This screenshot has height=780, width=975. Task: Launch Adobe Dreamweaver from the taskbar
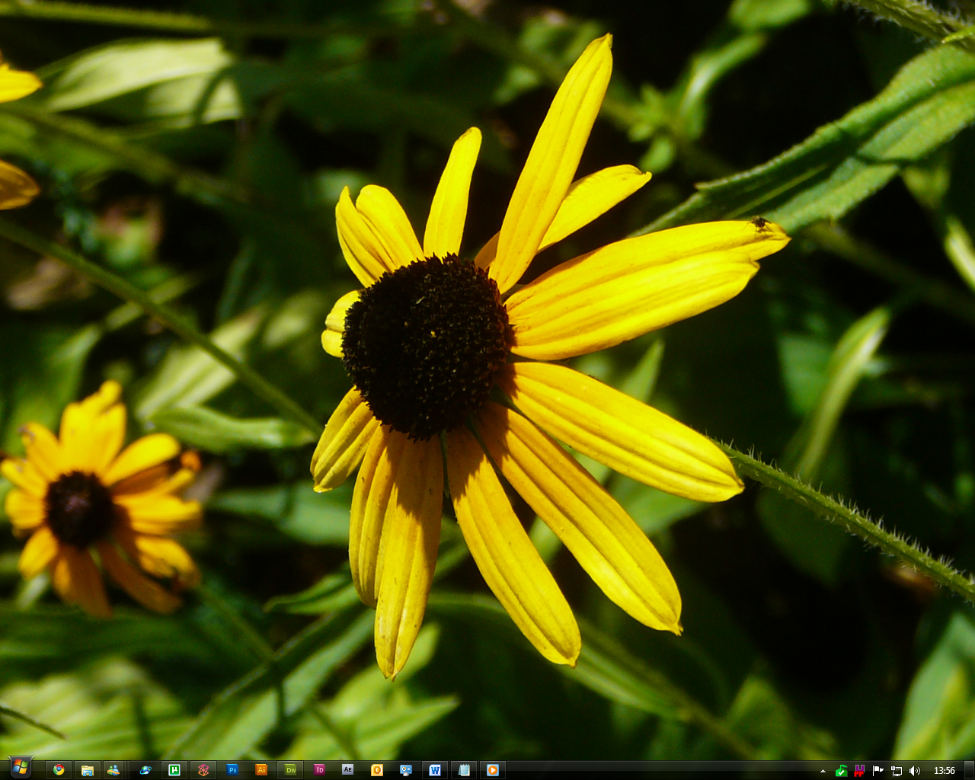[x=290, y=770]
